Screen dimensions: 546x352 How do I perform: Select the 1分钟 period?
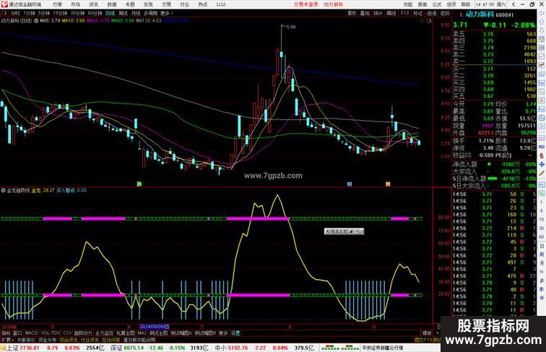[29, 13]
